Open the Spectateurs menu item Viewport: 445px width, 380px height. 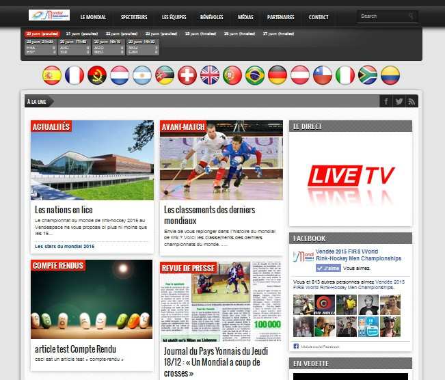coord(134,16)
